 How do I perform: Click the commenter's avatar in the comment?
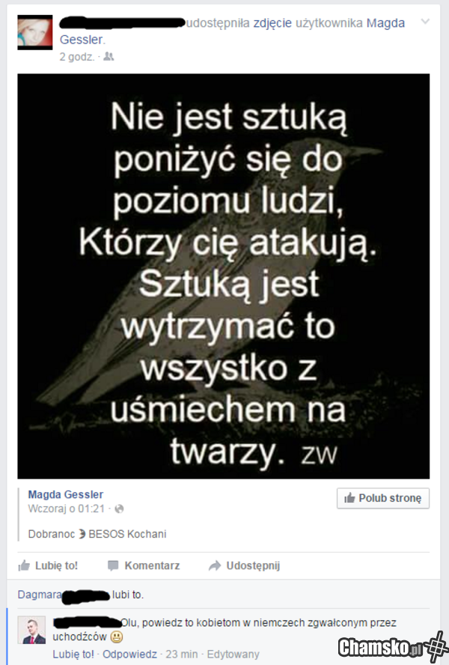pos(31,631)
